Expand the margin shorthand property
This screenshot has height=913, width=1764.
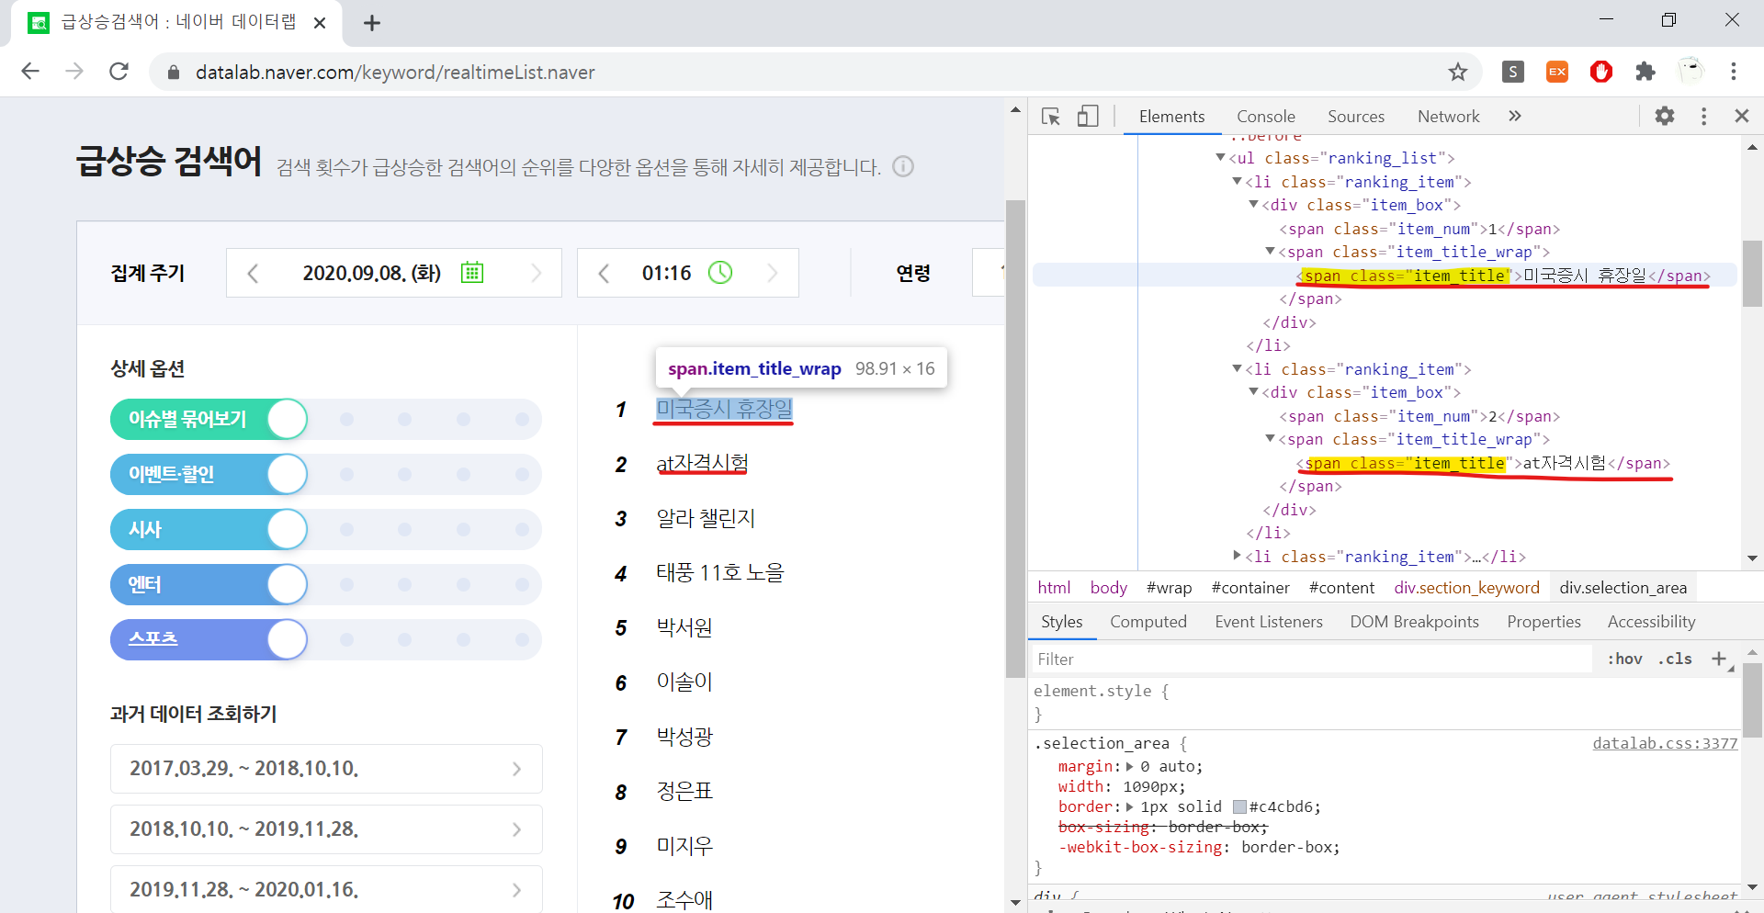pyautogui.click(x=1129, y=767)
